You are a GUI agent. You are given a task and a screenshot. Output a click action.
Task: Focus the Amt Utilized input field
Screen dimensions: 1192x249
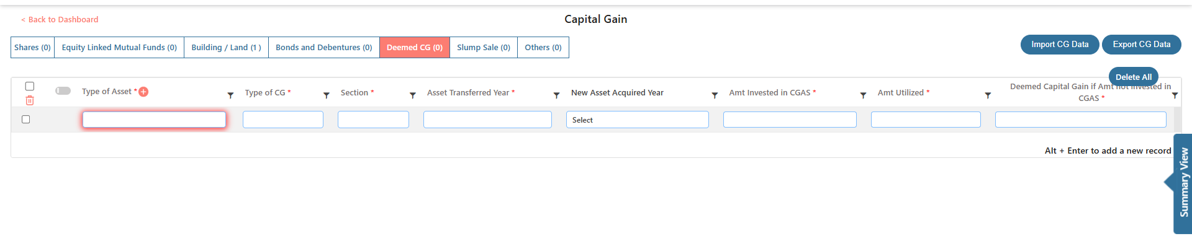[926, 120]
